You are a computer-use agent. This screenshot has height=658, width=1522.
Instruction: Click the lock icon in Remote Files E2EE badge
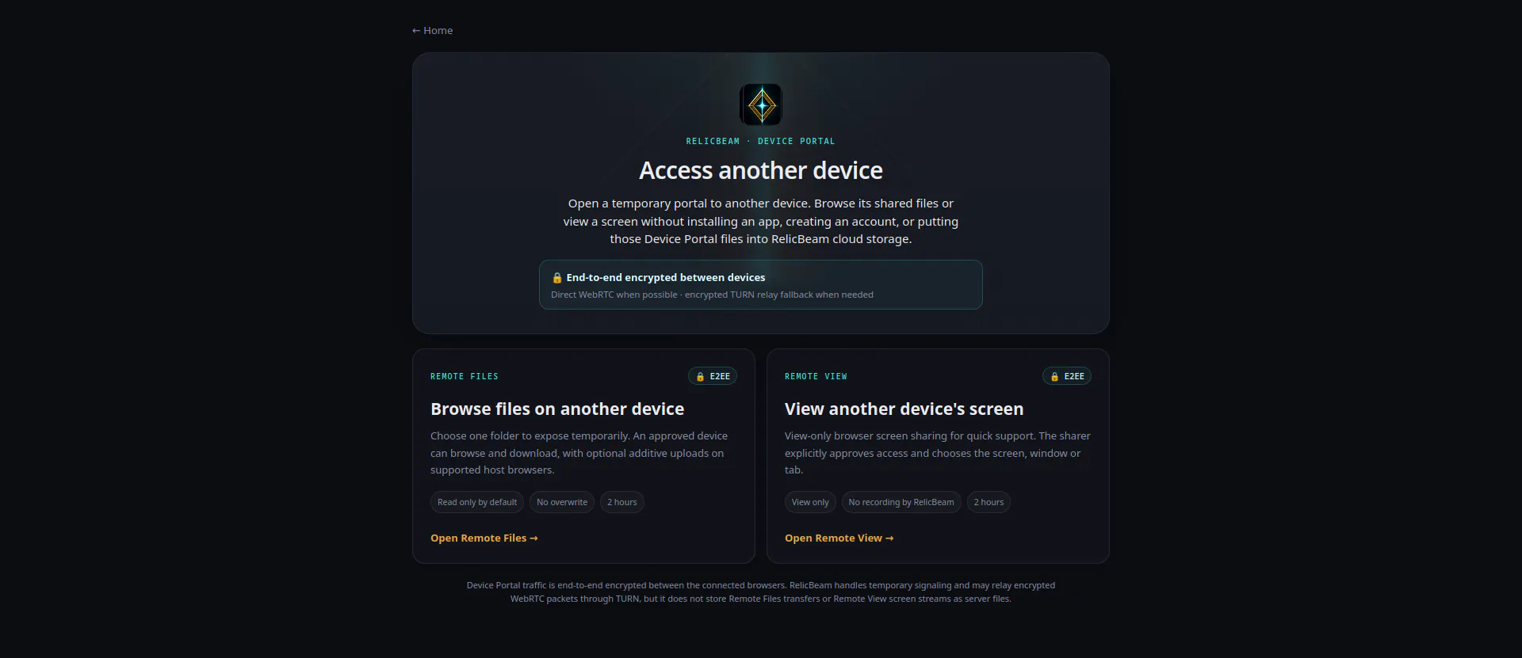click(700, 377)
